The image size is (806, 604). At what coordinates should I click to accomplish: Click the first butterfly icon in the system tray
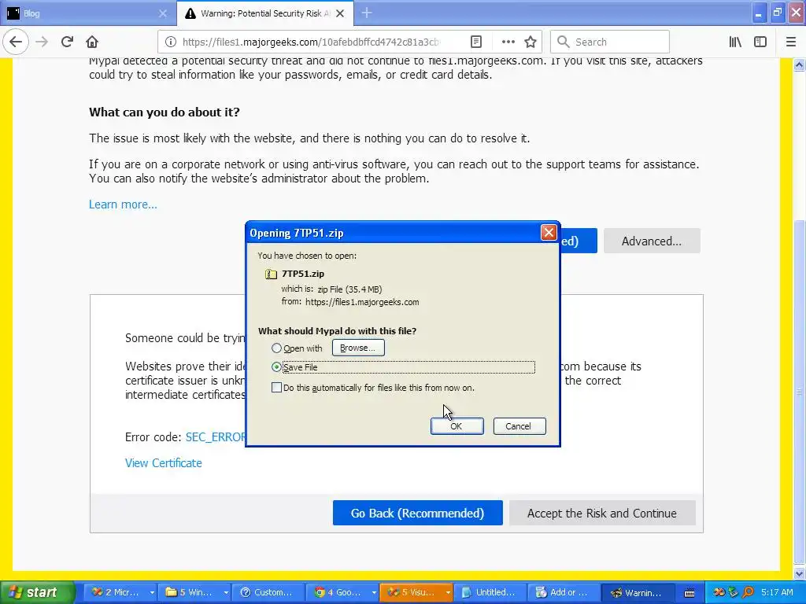pos(719,592)
